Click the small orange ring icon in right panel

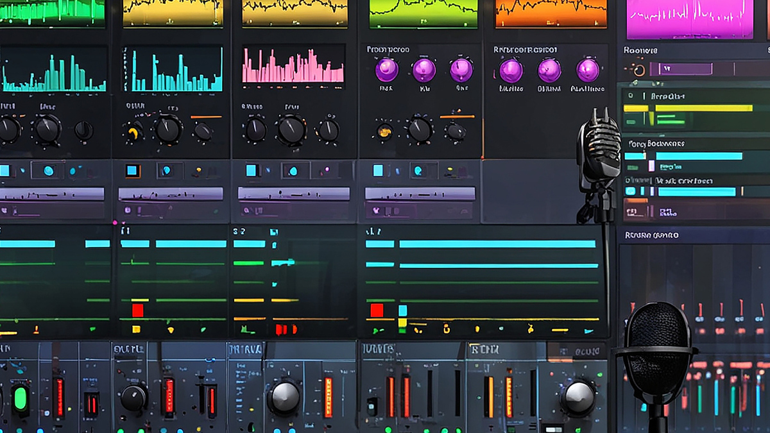tap(638, 70)
